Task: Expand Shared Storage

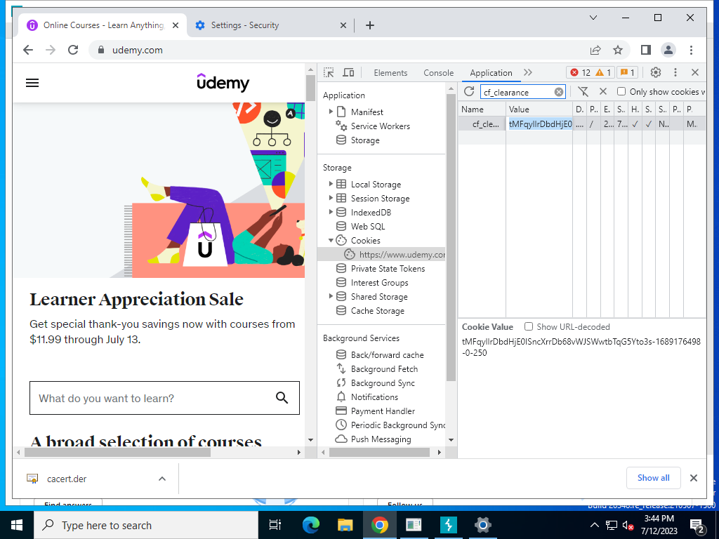Action: coord(330,296)
